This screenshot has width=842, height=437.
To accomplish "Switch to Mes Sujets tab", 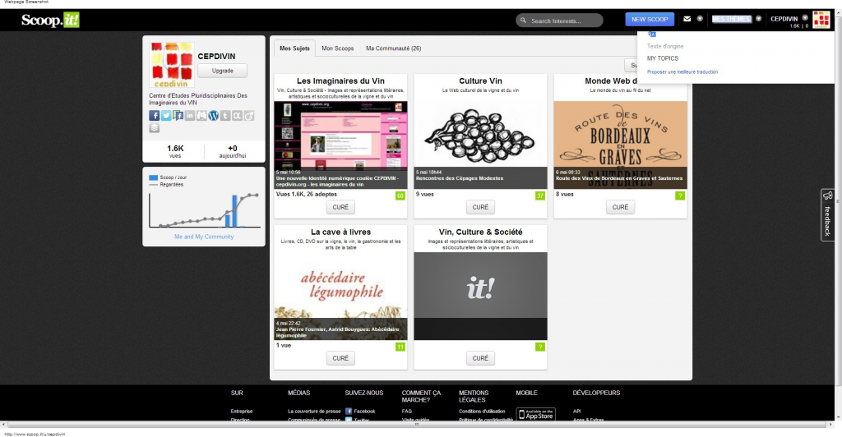I will tap(294, 48).
